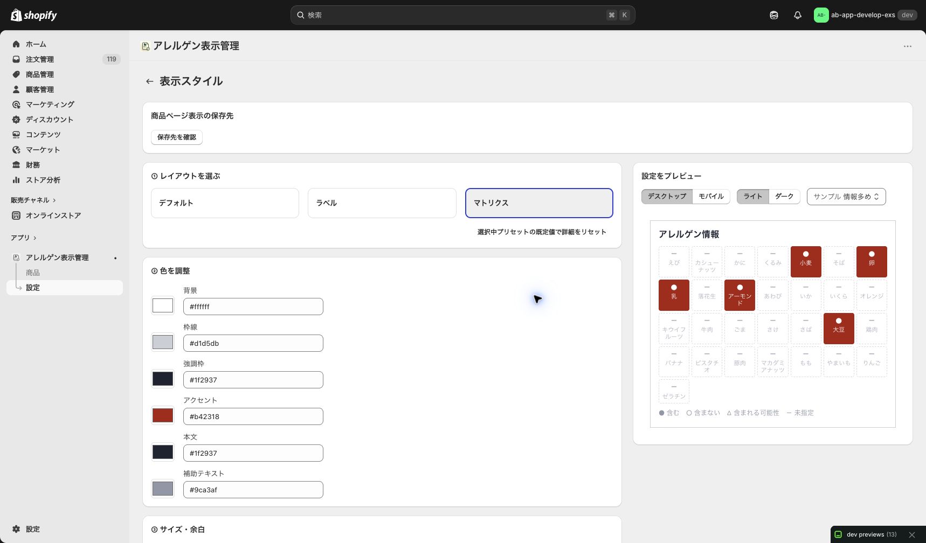Viewport: 926px width, 543px height.
Task: Open the 背景 color swatch
Action: pyautogui.click(x=163, y=305)
